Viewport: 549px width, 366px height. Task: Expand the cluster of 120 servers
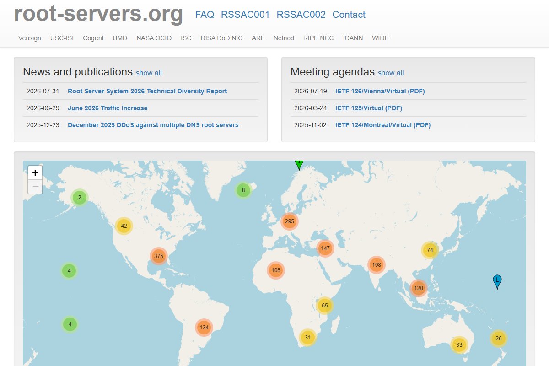click(419, 288)
